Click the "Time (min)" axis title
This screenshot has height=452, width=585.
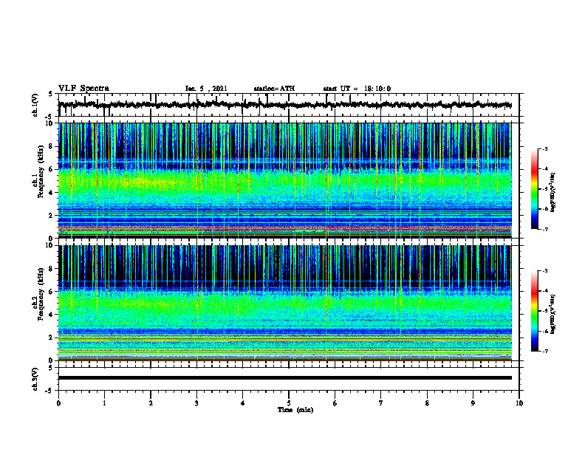point(295,410)
